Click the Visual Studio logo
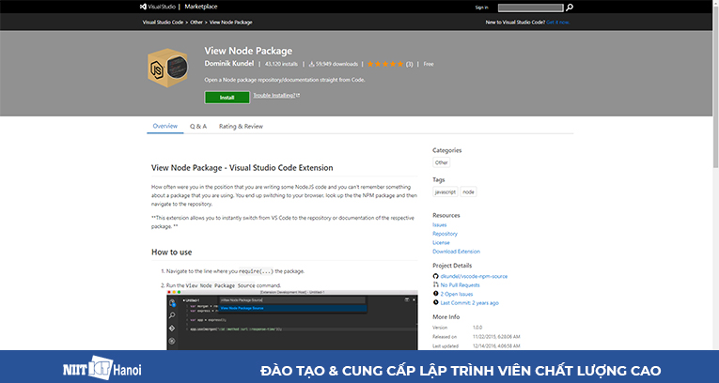Viewport: 719px width, 383px height. 158,7
